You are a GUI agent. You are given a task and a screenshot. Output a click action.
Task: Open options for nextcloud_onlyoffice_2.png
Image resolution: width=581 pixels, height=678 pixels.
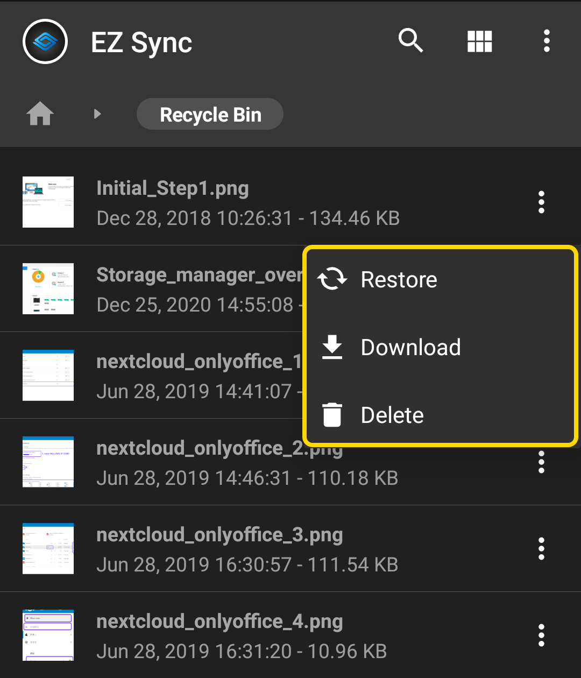pyautogui.click(x=541, y=462)
